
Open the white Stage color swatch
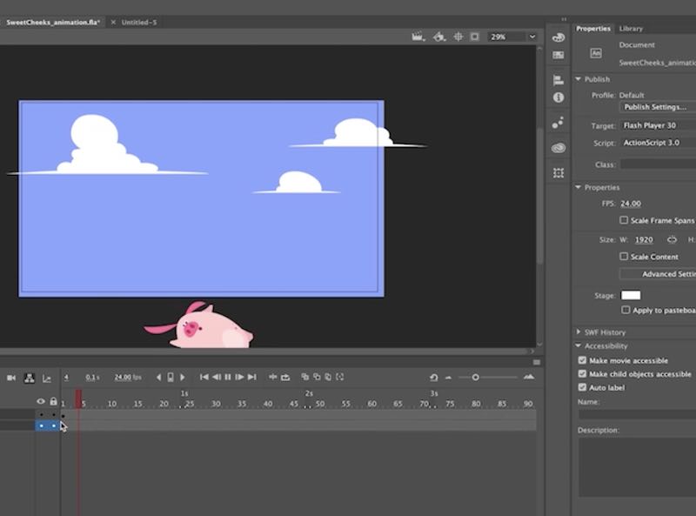tap(630, 295)
